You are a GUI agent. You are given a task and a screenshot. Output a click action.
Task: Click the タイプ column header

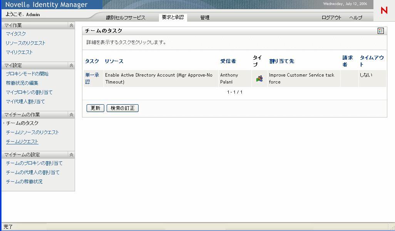258,61
